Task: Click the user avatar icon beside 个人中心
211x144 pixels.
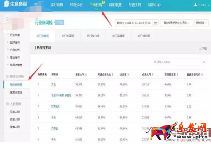Action: tap(196, 5)
